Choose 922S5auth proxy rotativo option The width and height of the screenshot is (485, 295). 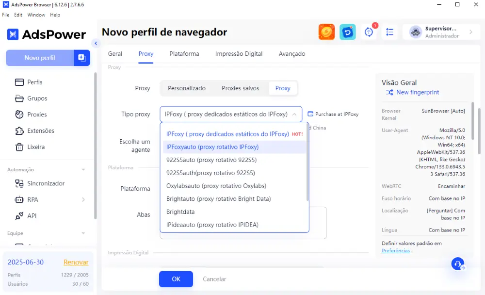tap(234, 173)
